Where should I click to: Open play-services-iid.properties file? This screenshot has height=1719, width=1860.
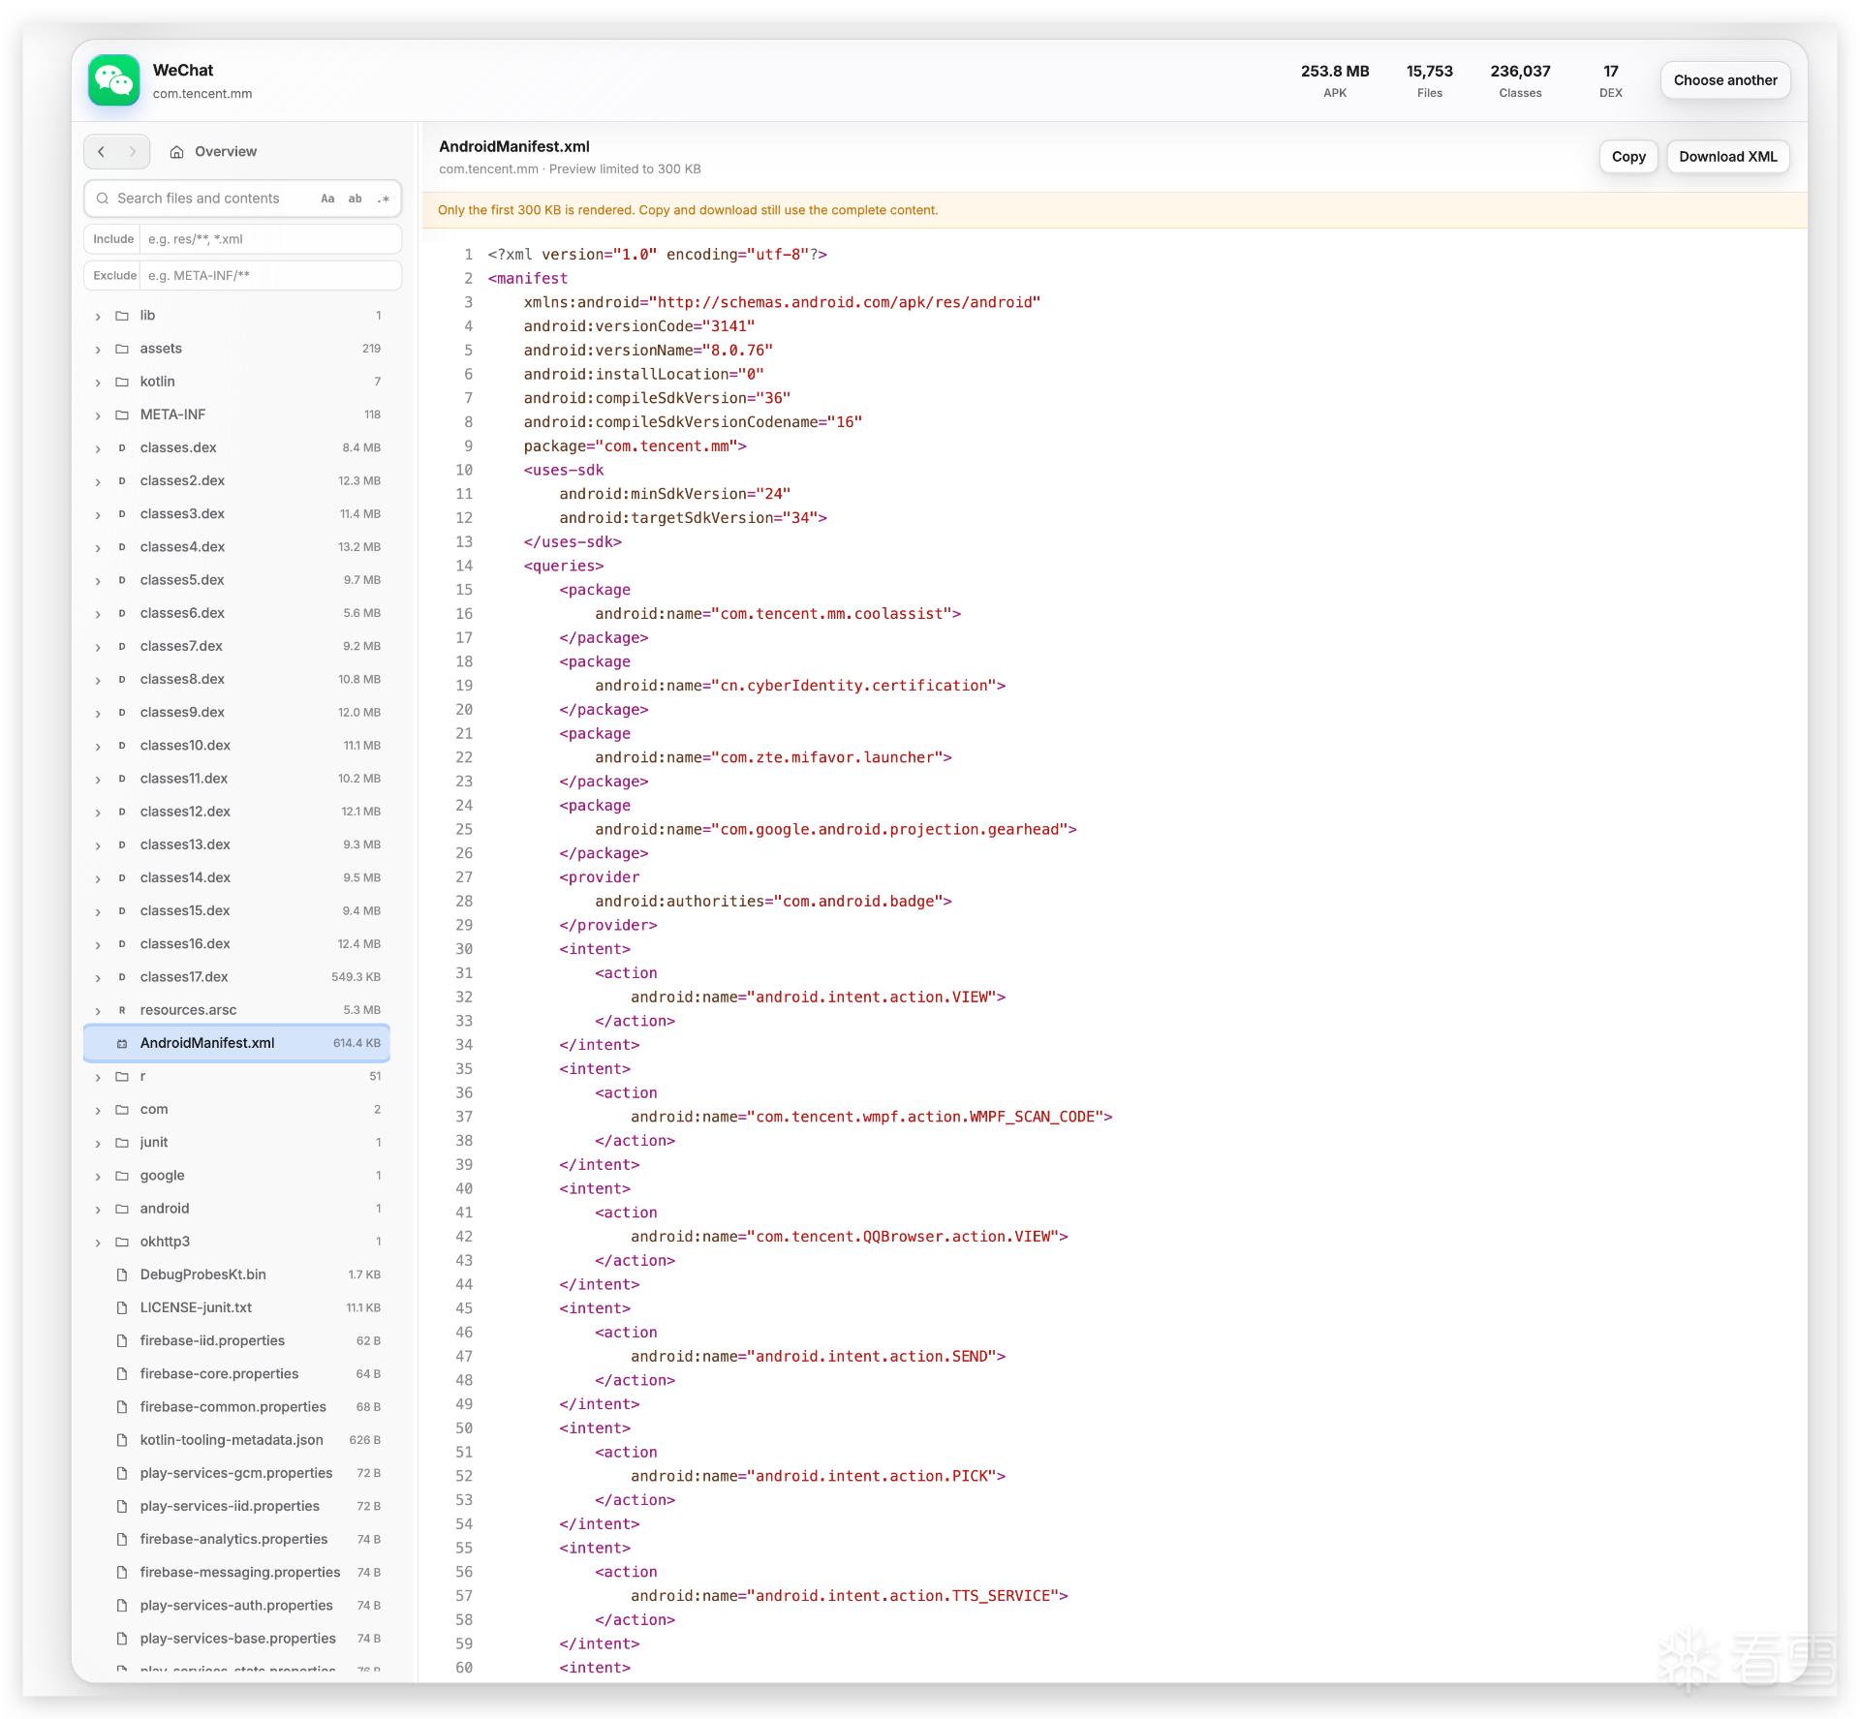[x=237, y=1506]
